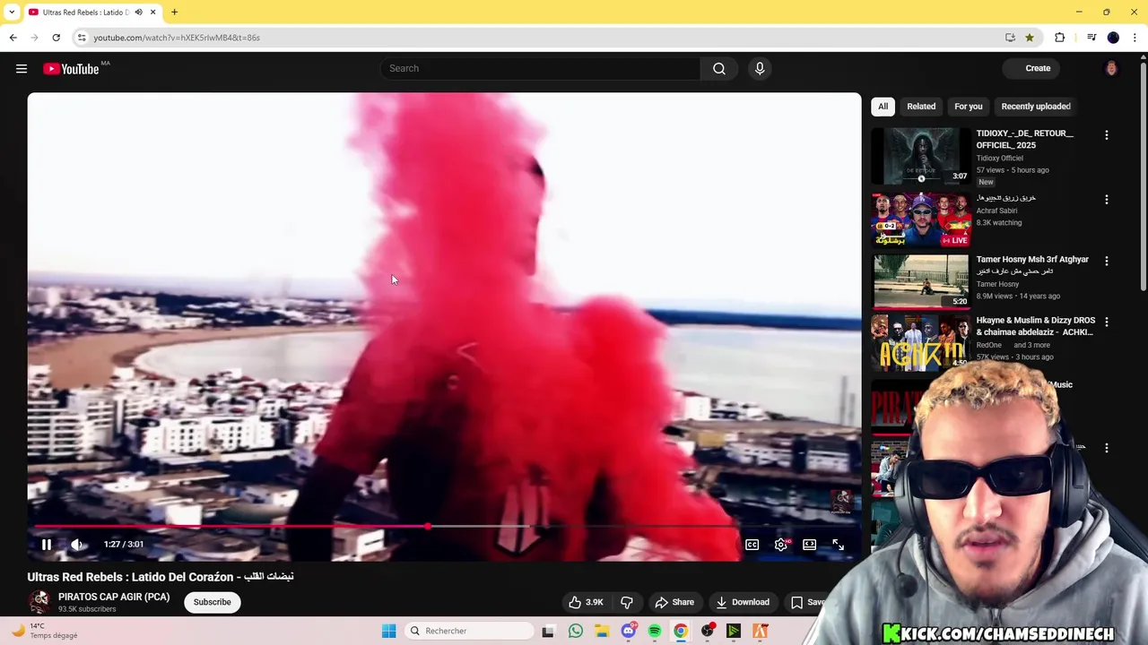
Task: Share the video
Action: (x=674, y=602)
